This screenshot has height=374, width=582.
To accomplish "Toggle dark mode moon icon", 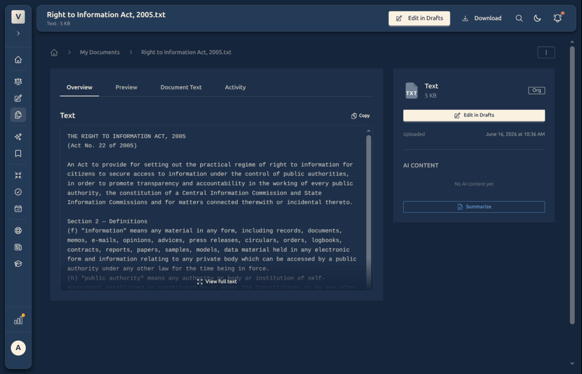I will [x=537, y=18].
